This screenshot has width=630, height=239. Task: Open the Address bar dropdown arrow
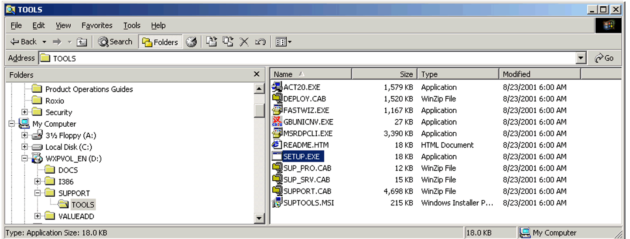point(581,58)
